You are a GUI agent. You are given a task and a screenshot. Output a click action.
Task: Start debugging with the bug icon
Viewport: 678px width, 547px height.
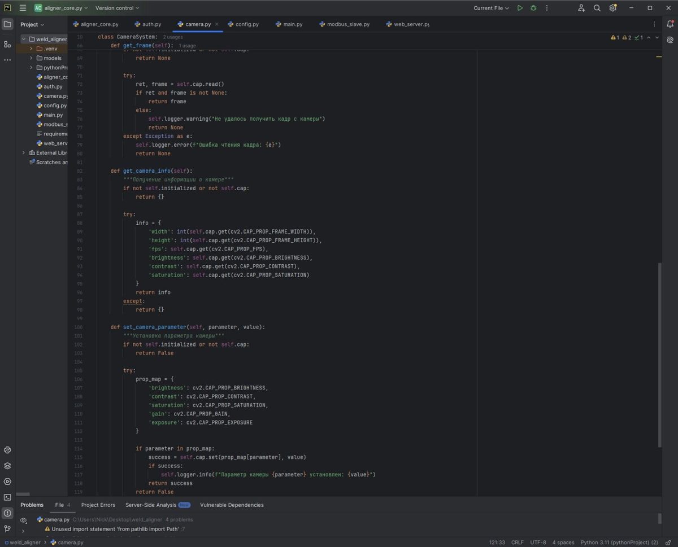[x=533, y=8]
